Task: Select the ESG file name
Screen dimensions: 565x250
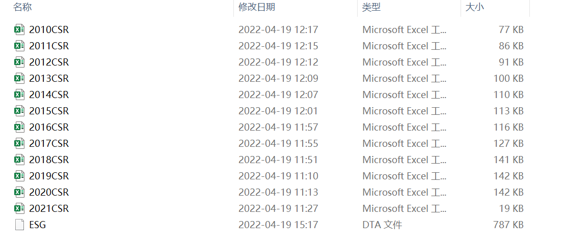Action: coord(38,225)
